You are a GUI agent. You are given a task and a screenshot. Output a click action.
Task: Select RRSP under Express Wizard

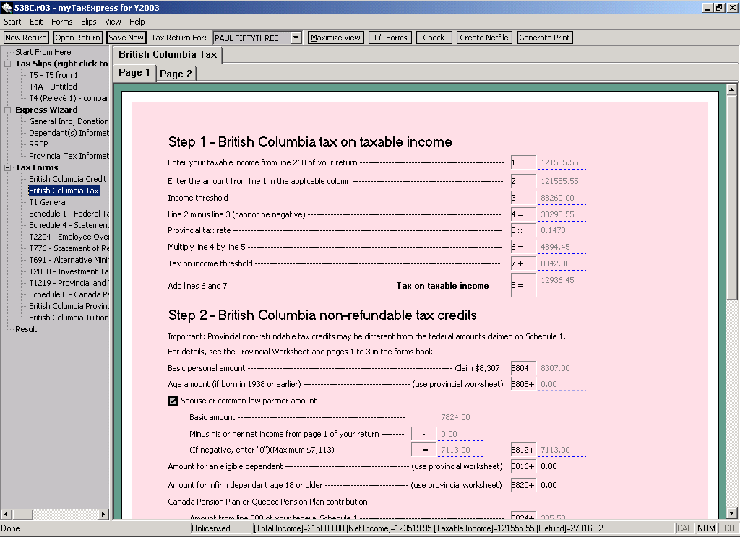click(x=38, y=144)
